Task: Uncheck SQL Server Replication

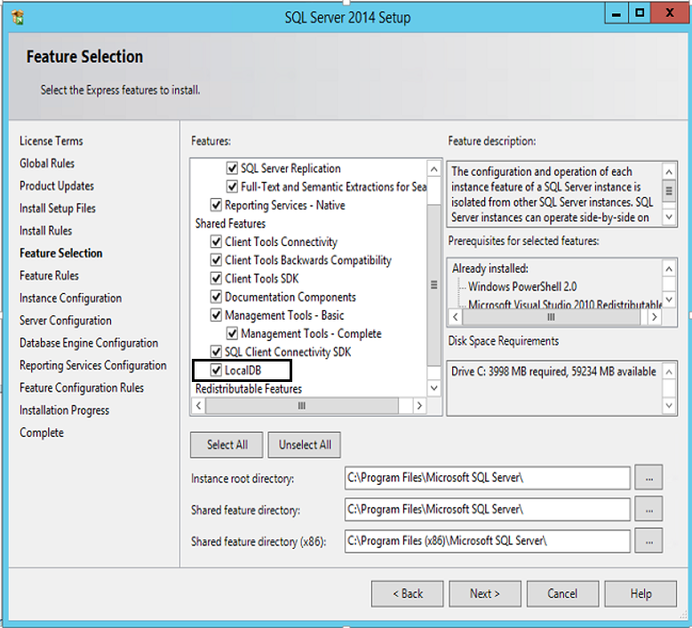Action: (232, 168)
